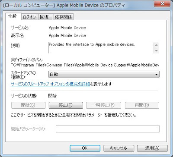The width and height of the screenshot is (173, 157).
Task: Click the executable path text starting with C:¥Program Files
Action: pos(85,65)
